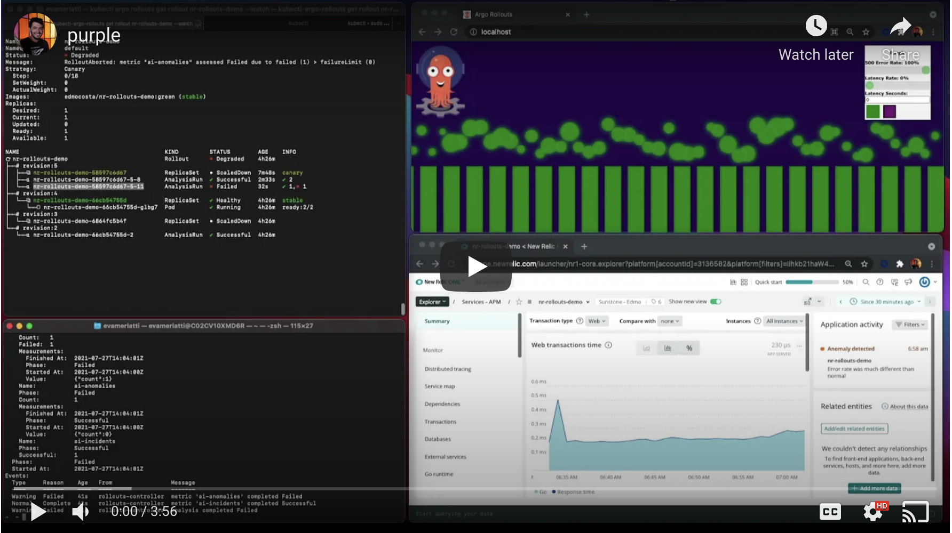This screenshot has width=952, height=533.
Task: Select Distributed tracing in the sidebar
Action: [x=448, y=369]
